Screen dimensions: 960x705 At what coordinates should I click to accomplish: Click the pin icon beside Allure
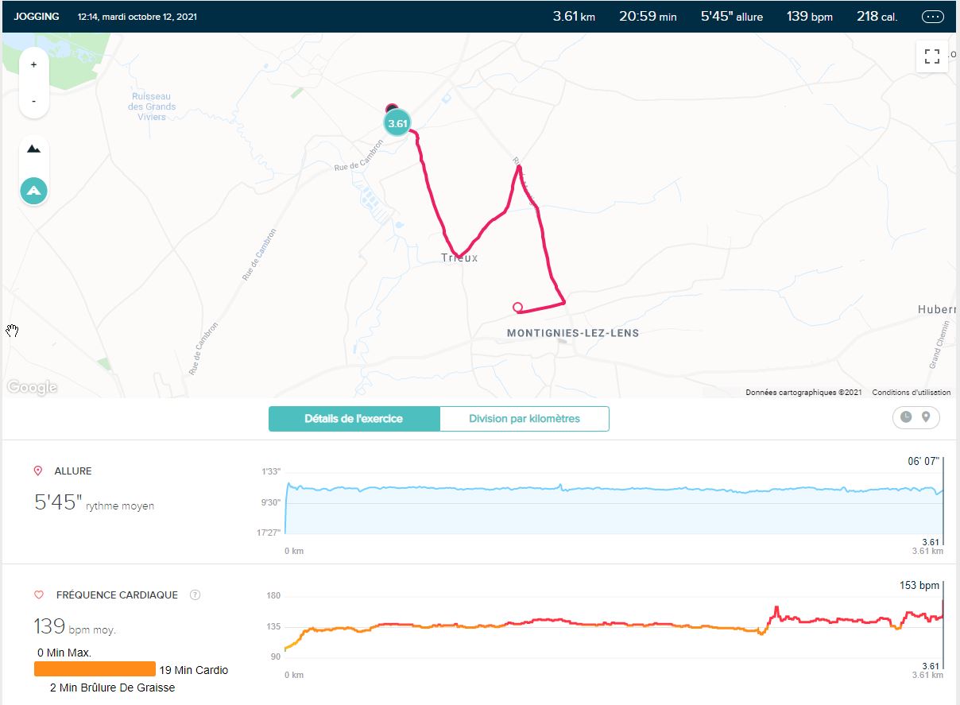click(x=38, y=471)
